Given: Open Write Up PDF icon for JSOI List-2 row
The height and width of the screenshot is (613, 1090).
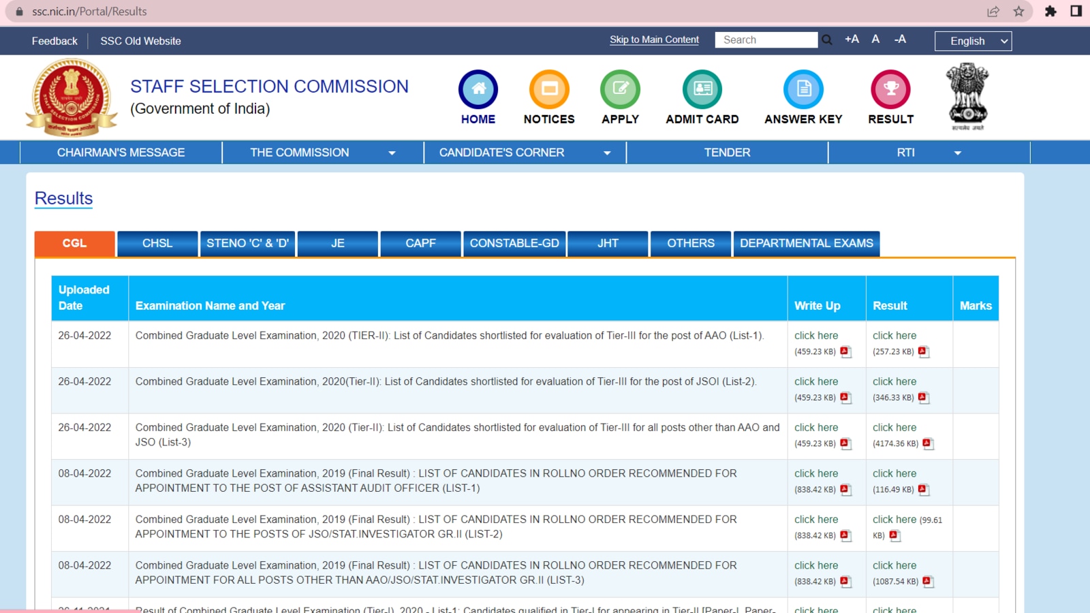Looking at the screenshot, I should [845, 398].
